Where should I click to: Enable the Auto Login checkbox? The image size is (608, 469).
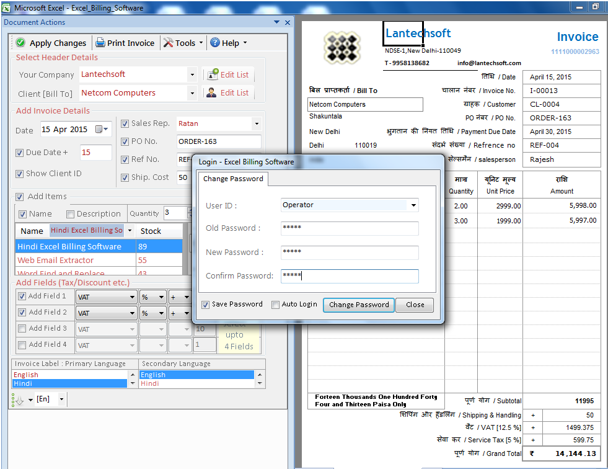(x=275, y=305)
